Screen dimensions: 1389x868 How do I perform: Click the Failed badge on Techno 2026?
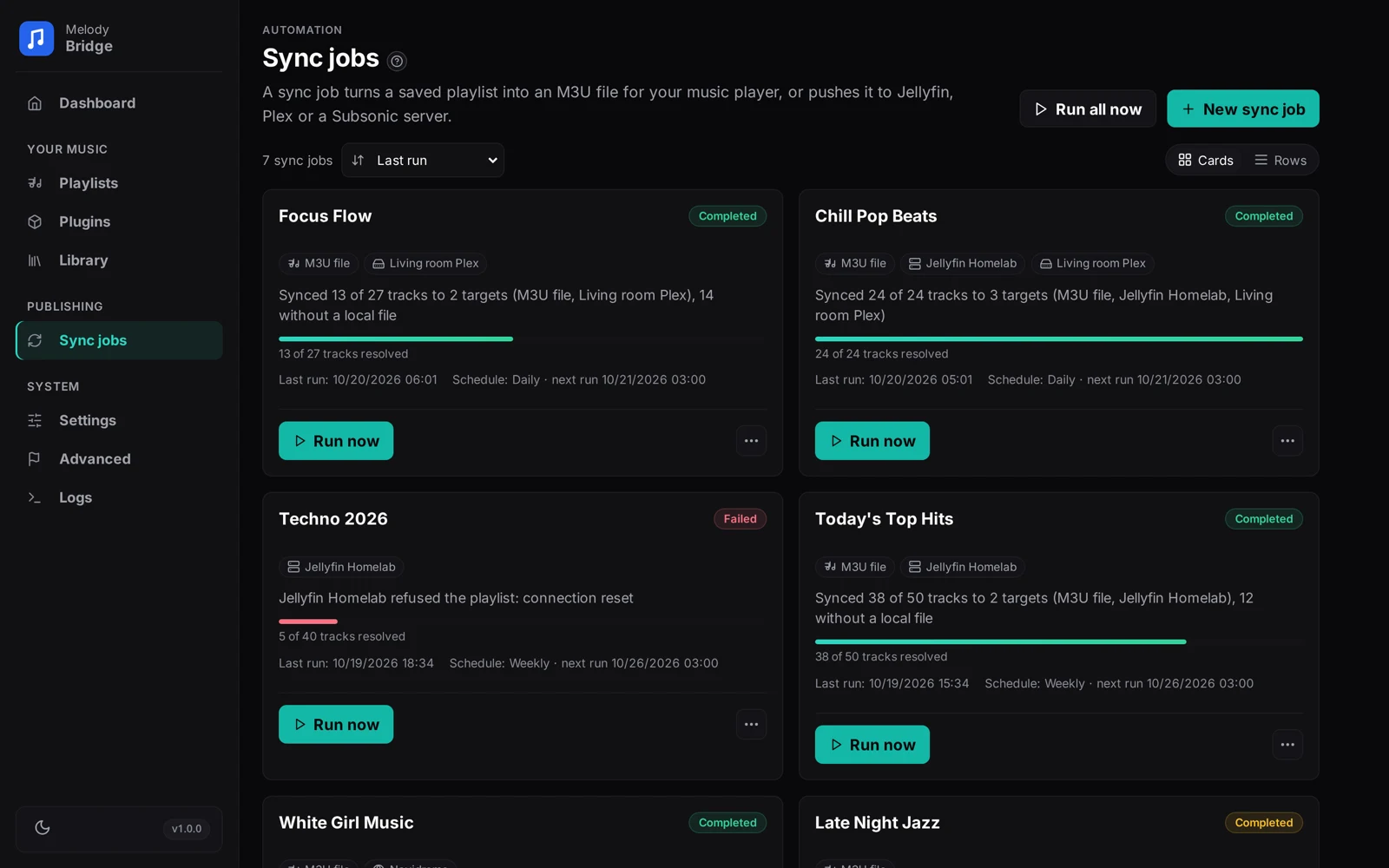741,519
